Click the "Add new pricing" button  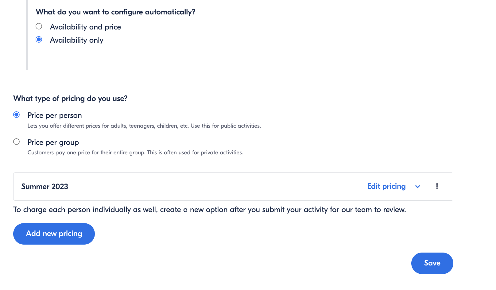click(x=54, y=234)
